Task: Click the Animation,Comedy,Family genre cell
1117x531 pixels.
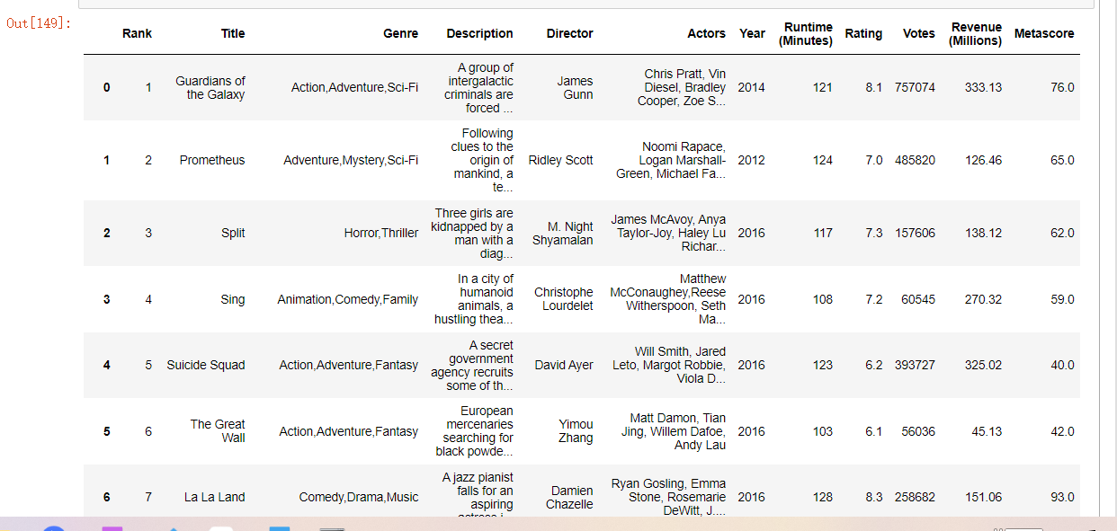Action: 348,299
